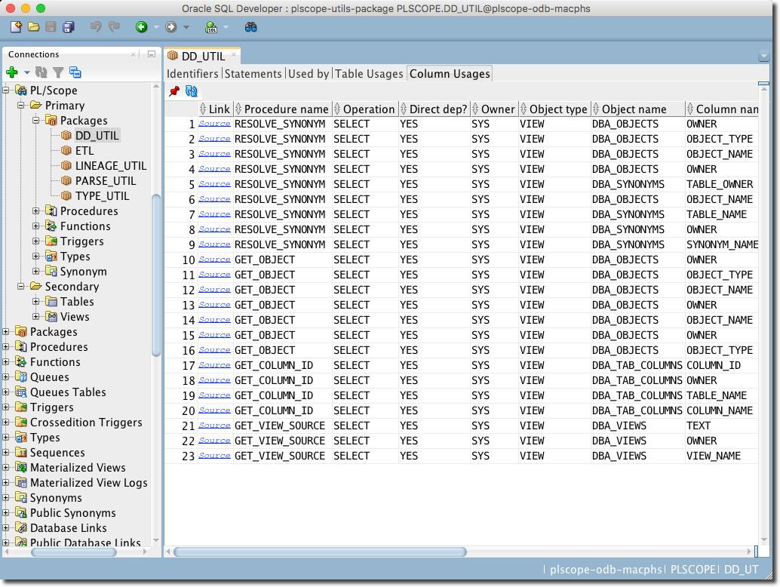Viewport: 780px width, 587px height.
Task: Switch to the Statements tab
Action: (x=253, y=74)
